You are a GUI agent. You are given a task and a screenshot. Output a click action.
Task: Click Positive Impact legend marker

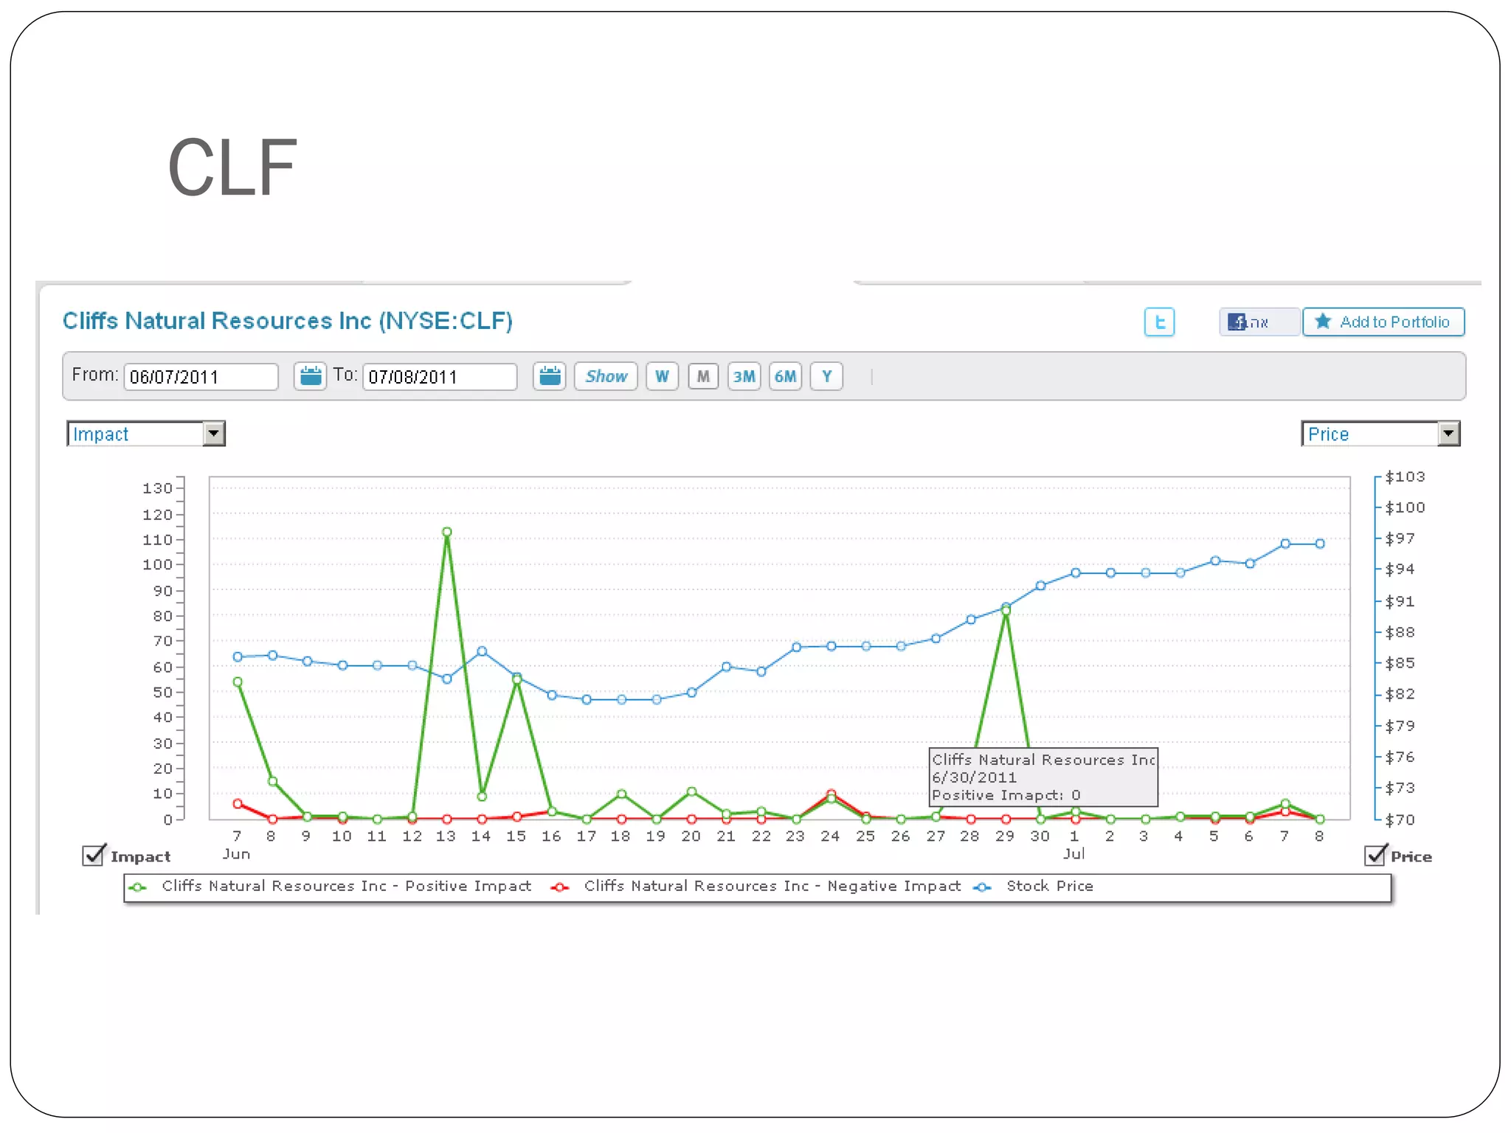138,887
